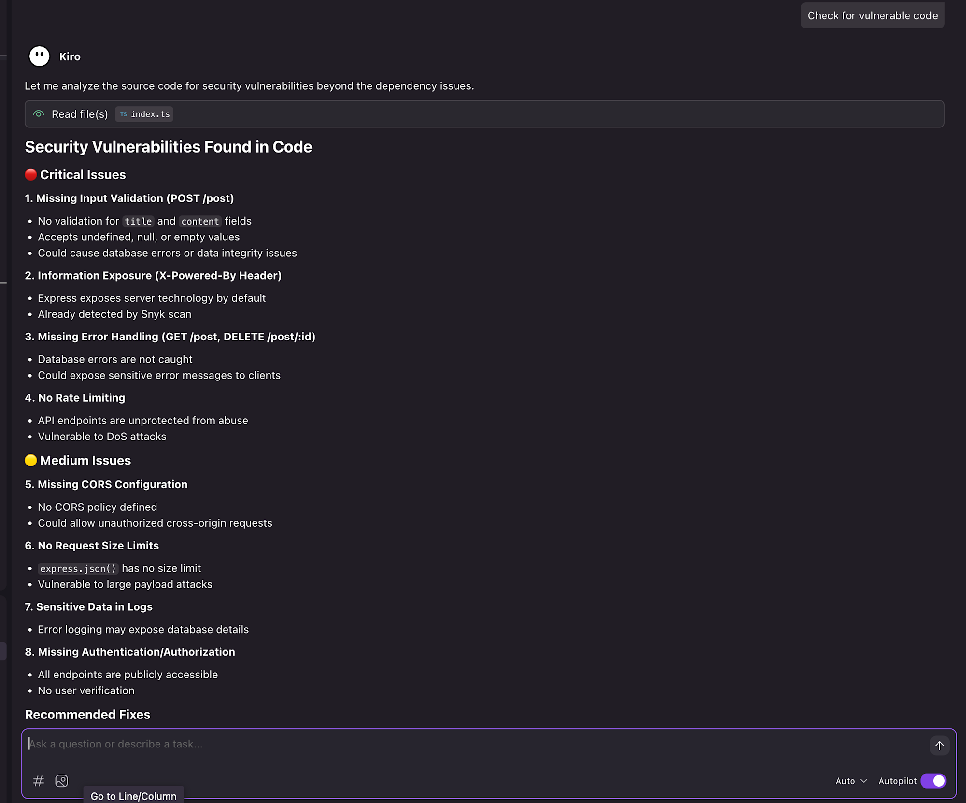966x803 pixels.
Task: Click the red Critical Issues circle
Action: tap(31, 175)
